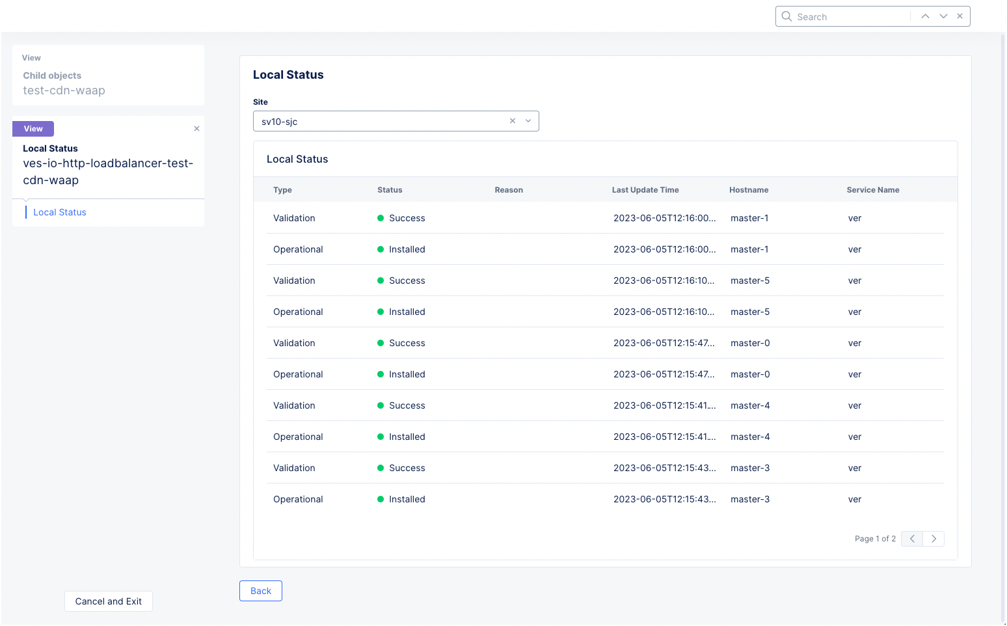Close the Local Status view panel
The height and width of the screenshot is (626, 1007).
[x=196, y=129]
